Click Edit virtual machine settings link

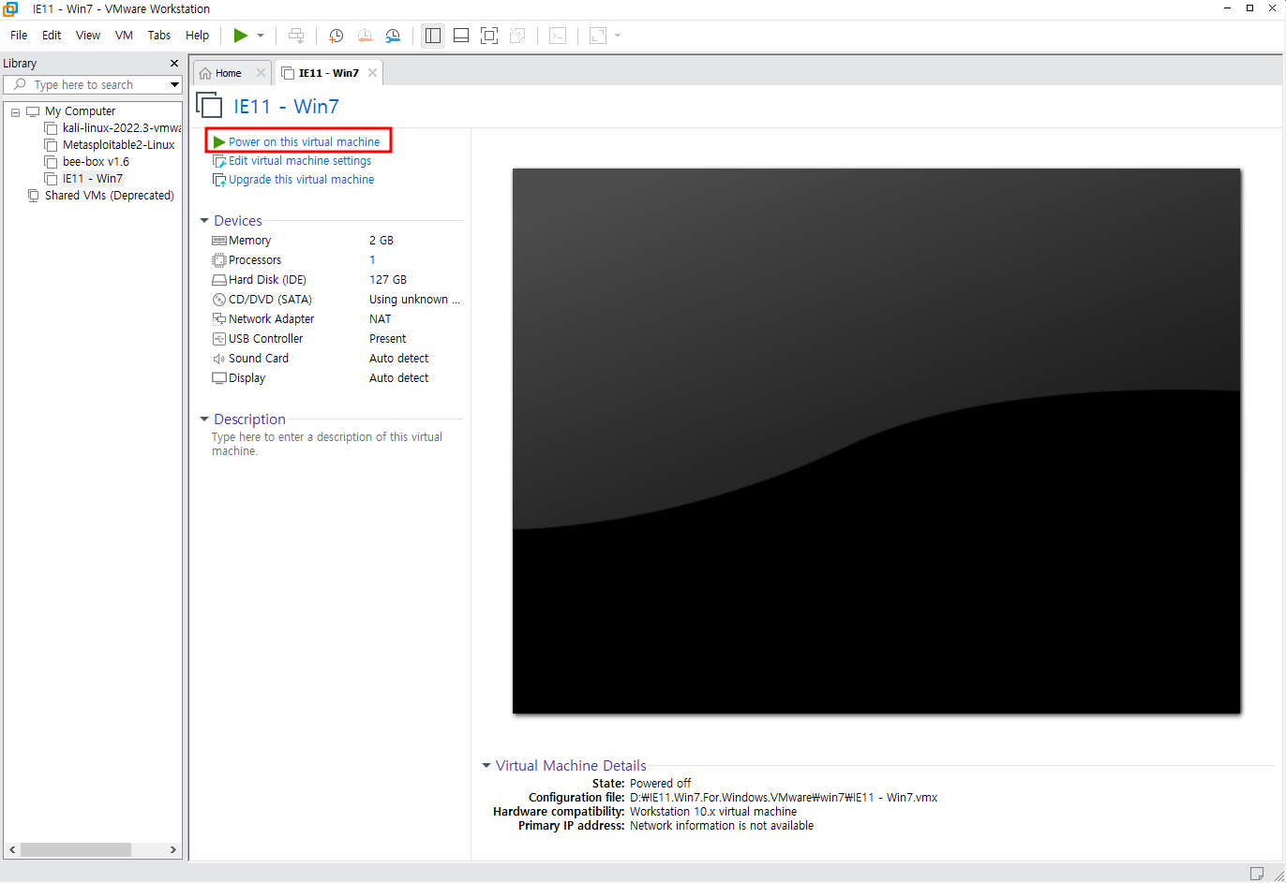click(300, 161)
